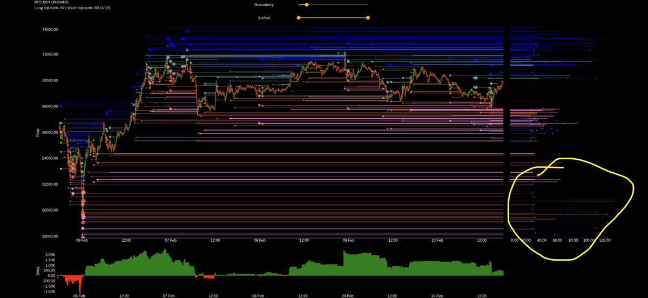Screen dimensions: 648x298
Task: Click the 80.00 histogram axis tick
Action: 572,241
